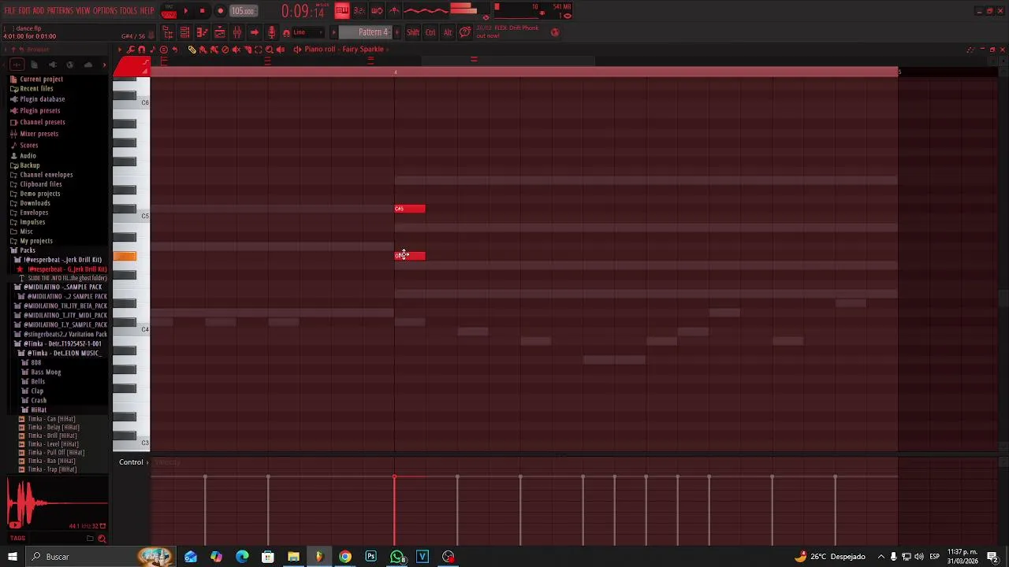Open the OPTIONS menu
This screenshot has width=1009, height=567.
click(105, 11)
